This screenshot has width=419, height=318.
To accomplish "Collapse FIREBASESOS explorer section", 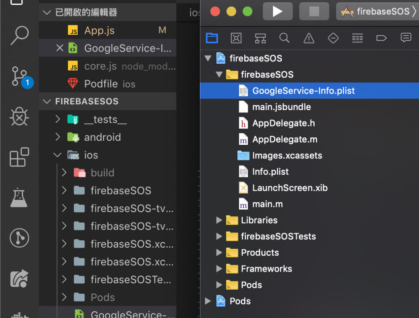I will tap(47, 101).
